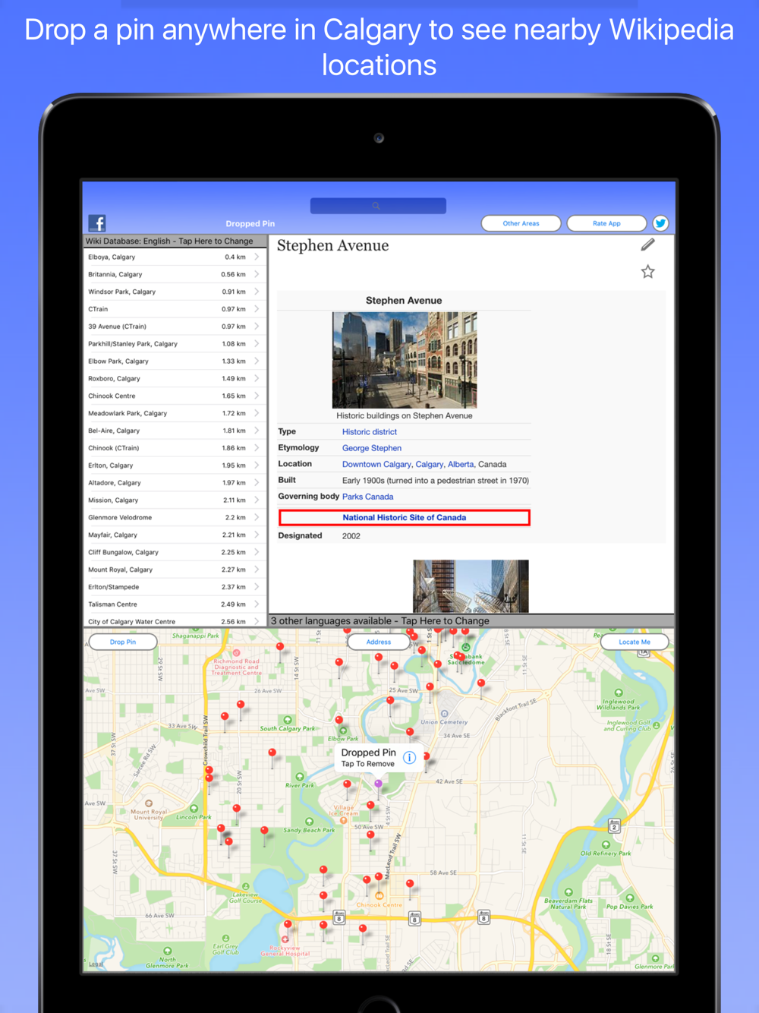This screenshot has height=1013, width=759.
Task: Tap the Mount Royal University map marker
Action: pos(149,803)
